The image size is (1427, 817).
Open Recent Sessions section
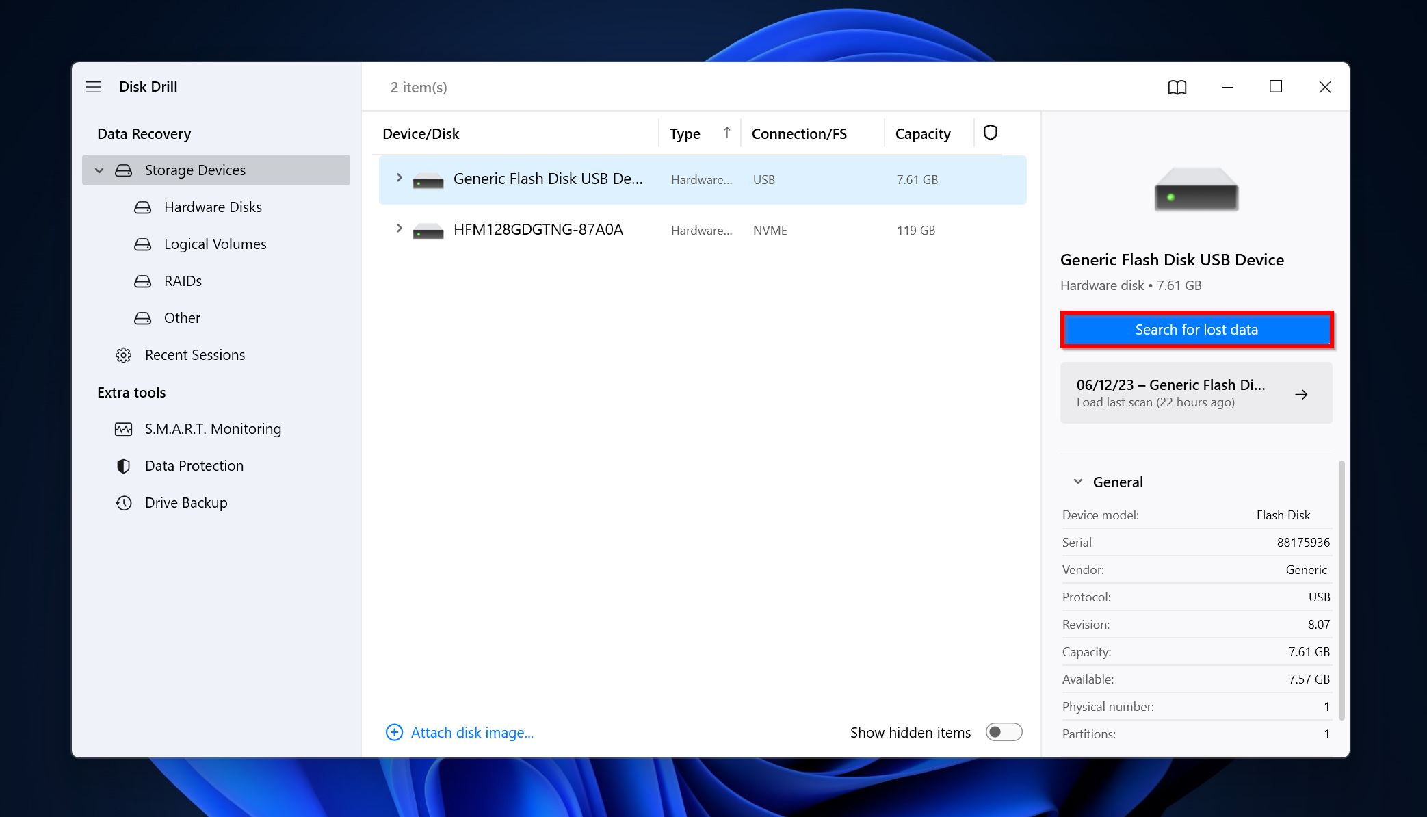(x=194, y=354)
